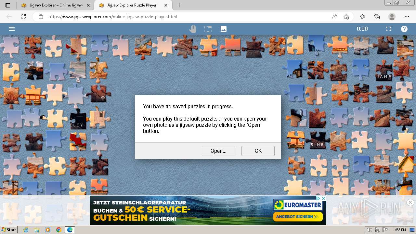416x234 pixels.
Task: Open File Explorer from taskbar
Action: click(x=37, y=230)
